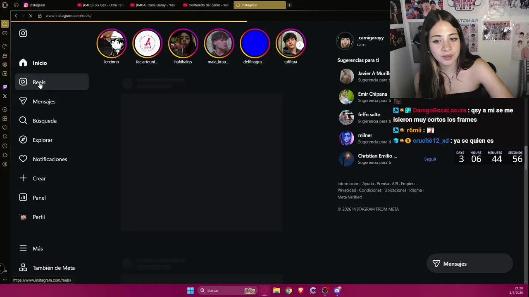Image resolution: width=529 pixels, height=297 pixels.
Task: Go back in browser history
Action: coord(16,16)
